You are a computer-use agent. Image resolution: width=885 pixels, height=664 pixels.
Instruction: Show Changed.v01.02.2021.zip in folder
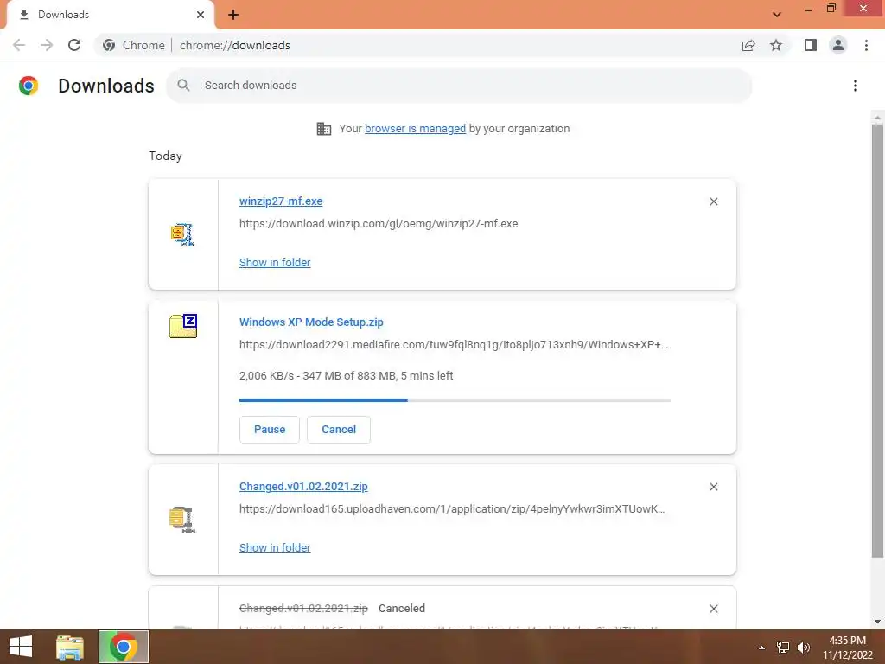(275, 547)
